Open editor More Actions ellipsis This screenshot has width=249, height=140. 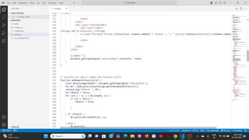point(245,9)
